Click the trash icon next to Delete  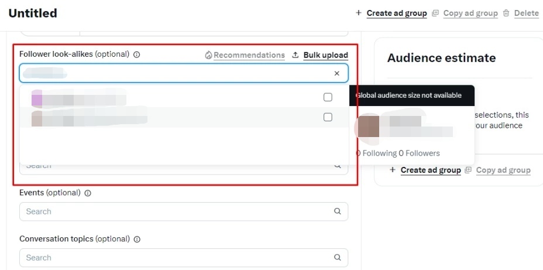click(x=506, y=13)
